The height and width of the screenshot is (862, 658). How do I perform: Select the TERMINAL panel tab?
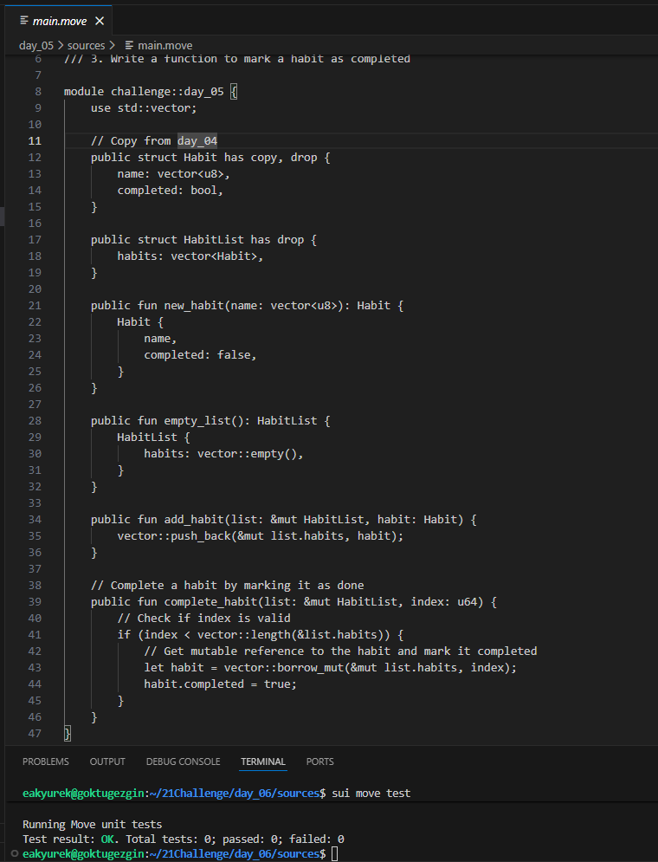263,762
